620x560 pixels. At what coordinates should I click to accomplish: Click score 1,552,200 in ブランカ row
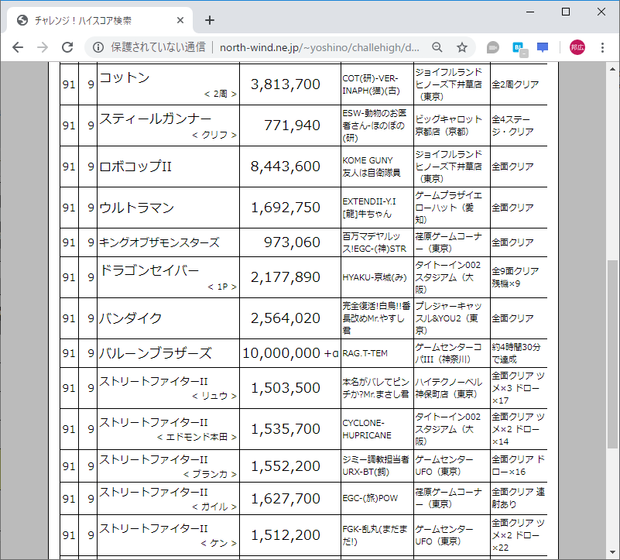(x=286, y=466)
